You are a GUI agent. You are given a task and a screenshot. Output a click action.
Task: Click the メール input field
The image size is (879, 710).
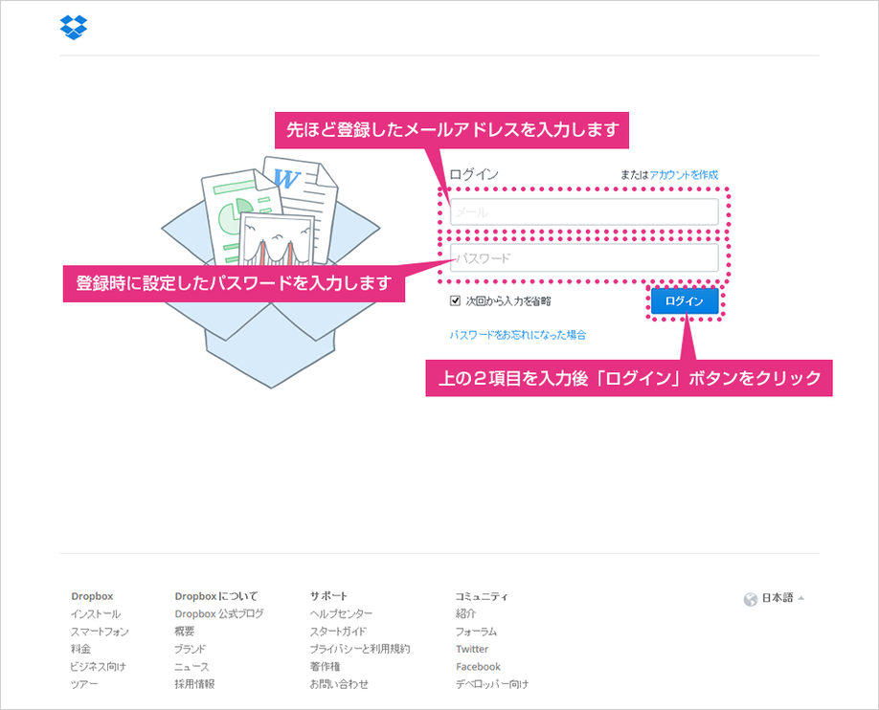tap(584, 211)
